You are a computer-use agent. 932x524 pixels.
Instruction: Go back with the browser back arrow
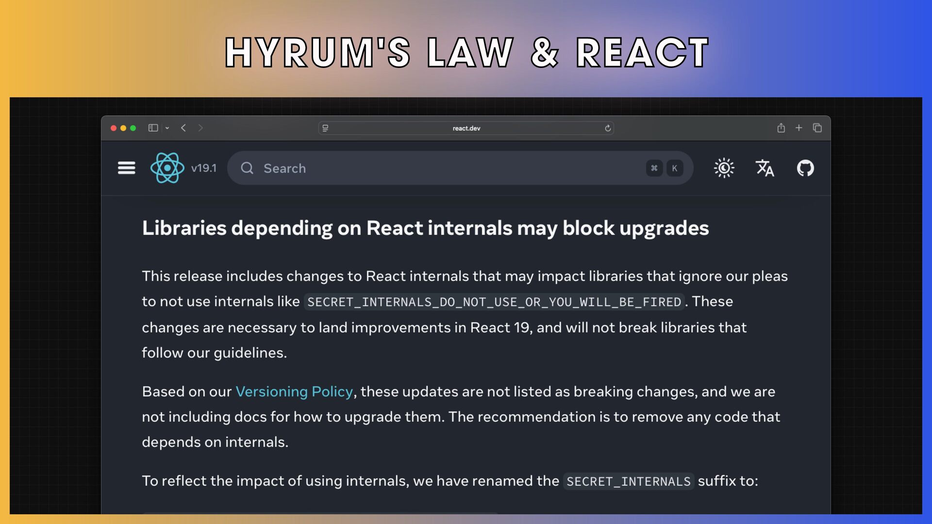(183, 128)
